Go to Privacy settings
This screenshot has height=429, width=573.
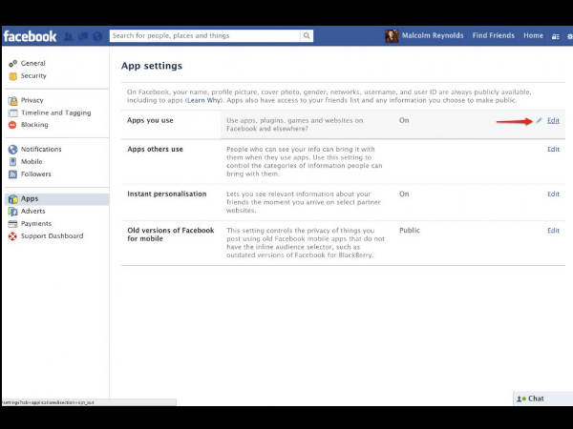tap(32, 100)
